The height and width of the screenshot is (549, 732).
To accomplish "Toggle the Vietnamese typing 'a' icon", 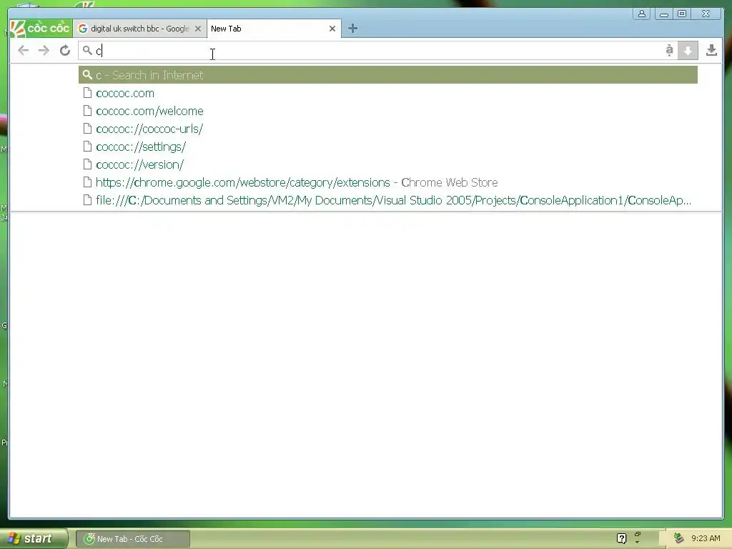I will (x=669, y=51).
